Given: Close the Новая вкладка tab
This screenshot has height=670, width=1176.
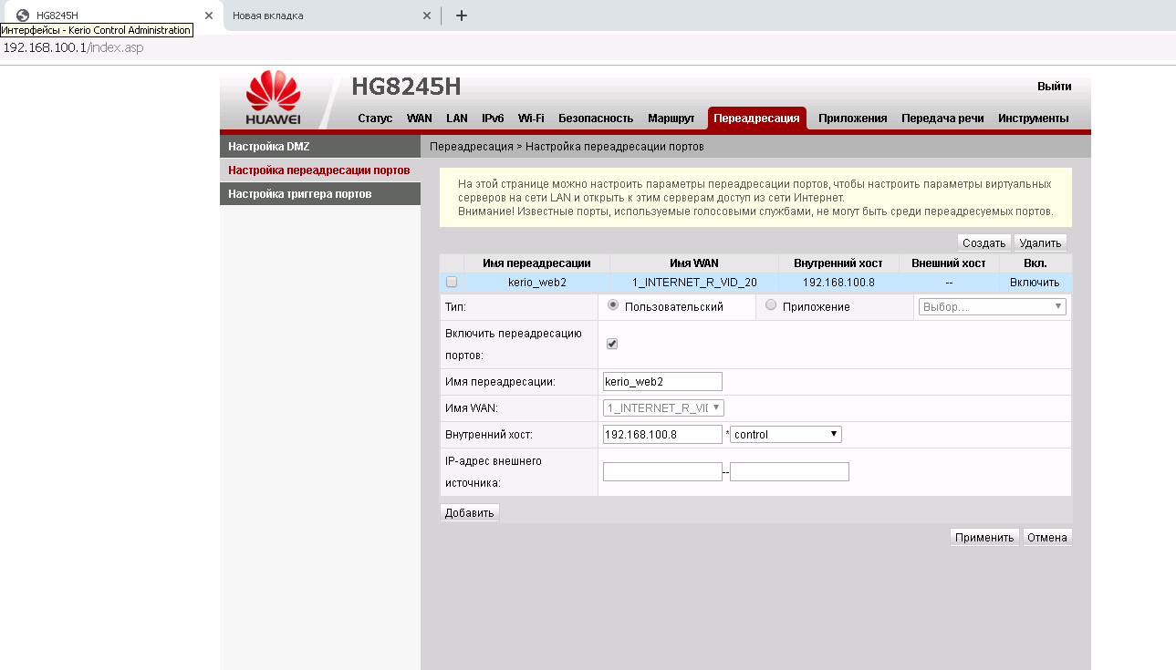Looking at the screenshot, I should click(427, 15).
